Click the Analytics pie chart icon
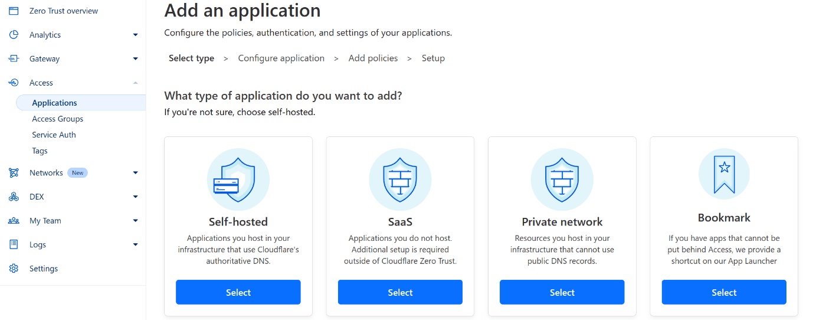Viewport: 826px width, 320px height. (14, 35)
